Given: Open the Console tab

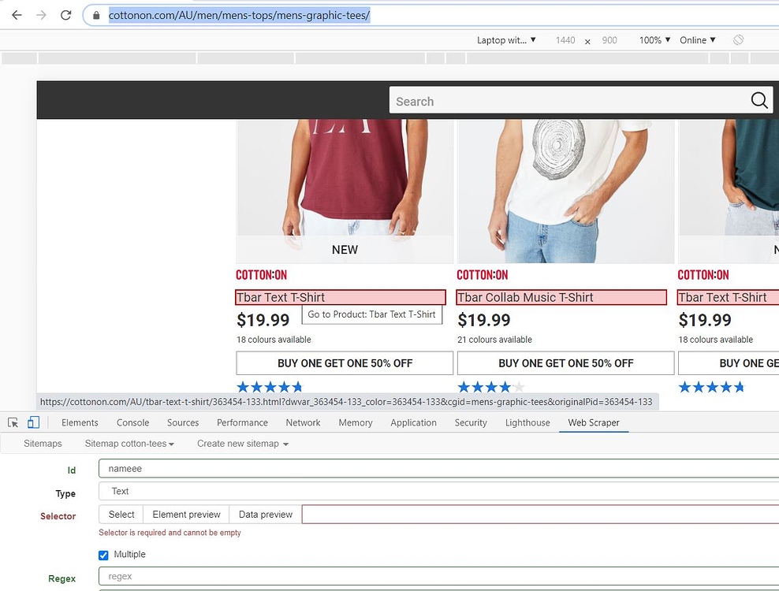Looking at the screenshot, I should coord(132,422).
